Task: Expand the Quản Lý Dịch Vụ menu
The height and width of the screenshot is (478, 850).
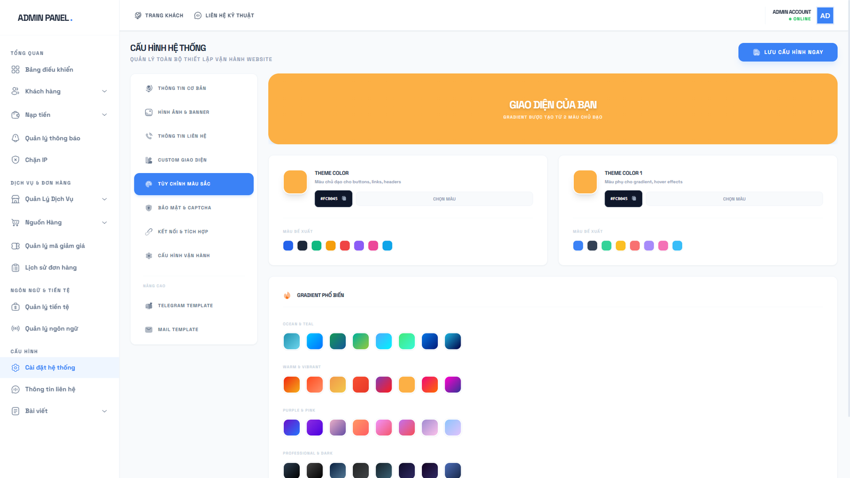Action: (104, 199)
